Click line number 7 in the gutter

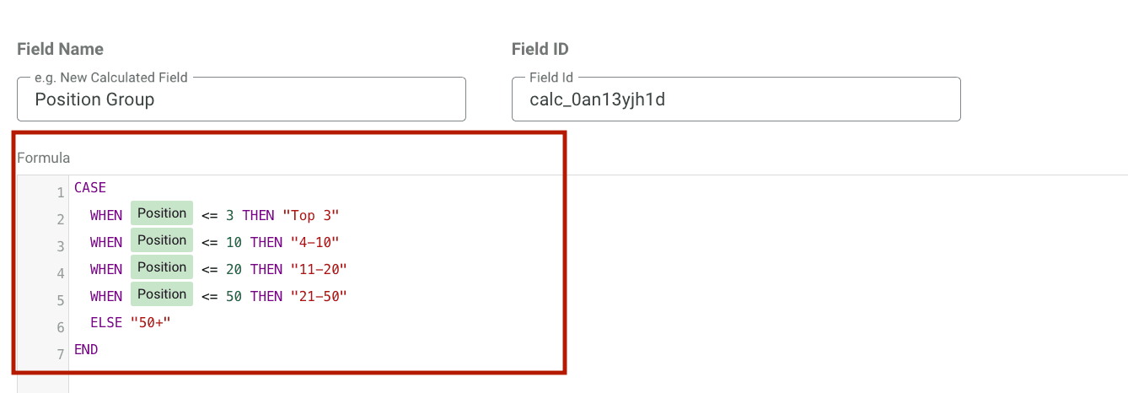point(60,354)
